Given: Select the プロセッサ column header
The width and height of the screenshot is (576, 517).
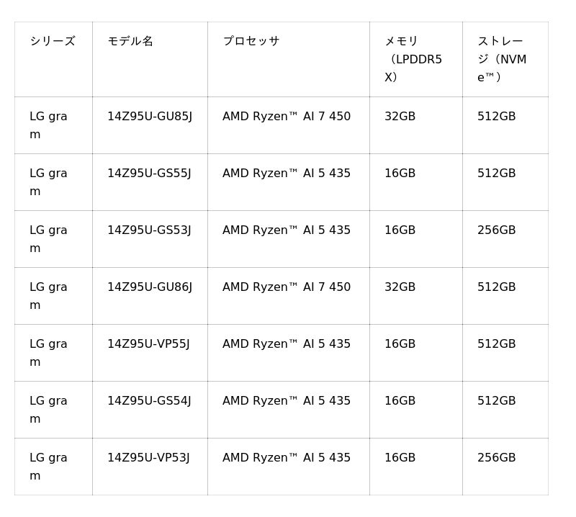Looking at the screenshot, I should (251, 41).
